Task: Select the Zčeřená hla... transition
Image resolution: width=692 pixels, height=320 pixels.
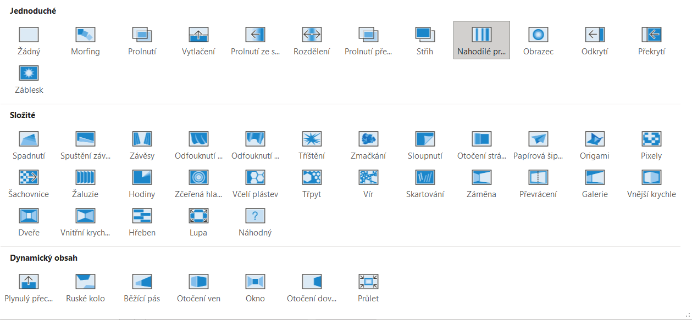Action: pyautogui.click(x=198, y=183)
